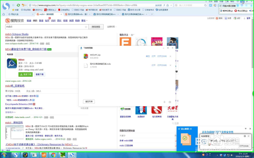Open the 查看 menu
This screenshot has width=254, height=158.
(x=216, y=2)
